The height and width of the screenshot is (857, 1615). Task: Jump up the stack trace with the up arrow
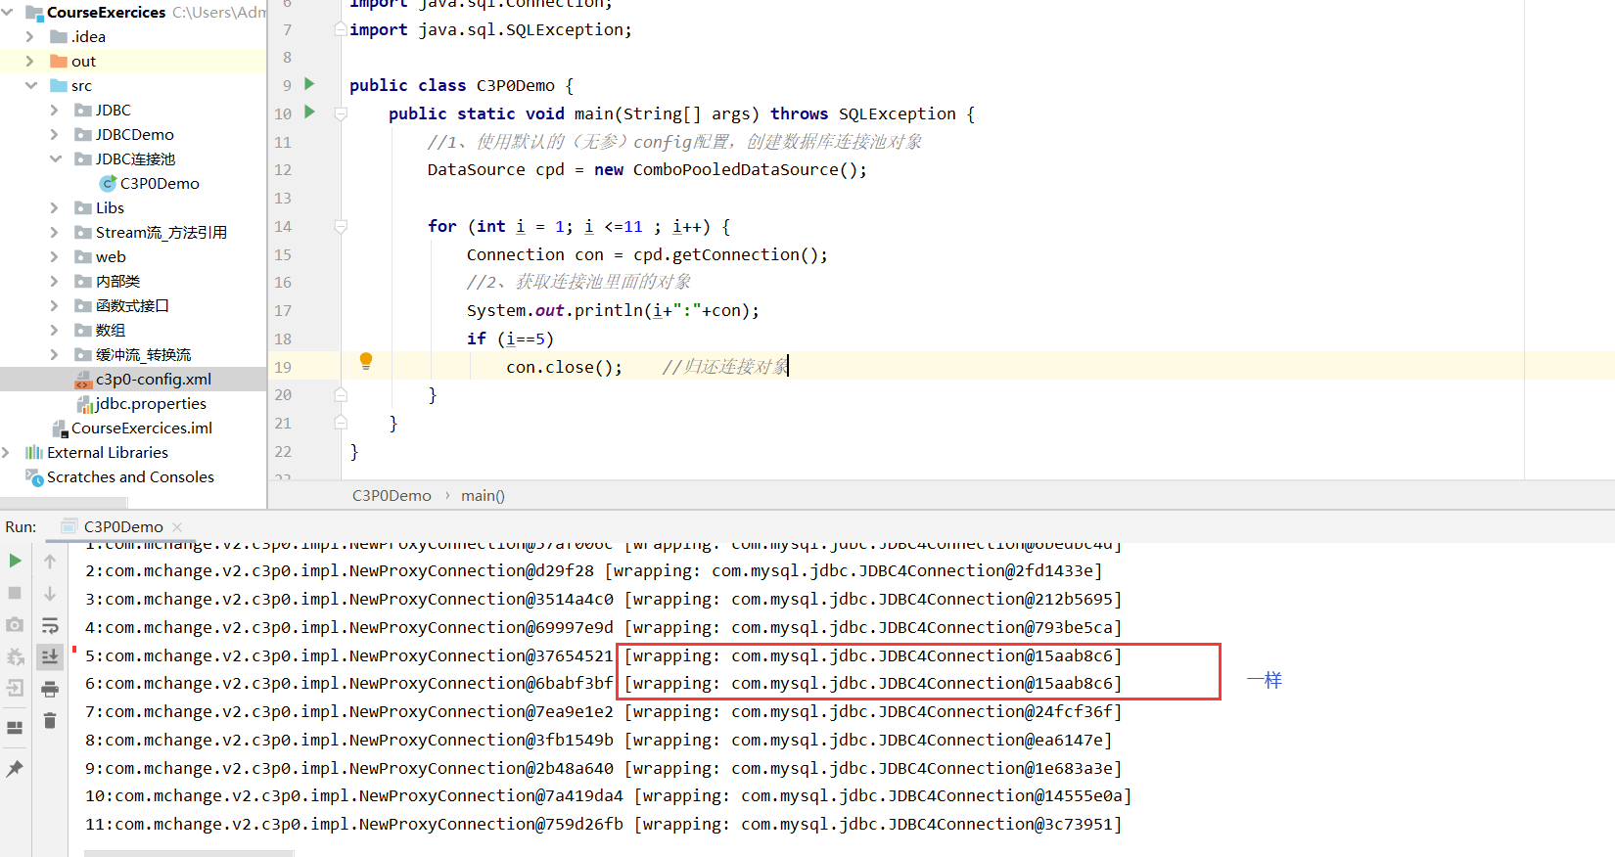(50, 562)
